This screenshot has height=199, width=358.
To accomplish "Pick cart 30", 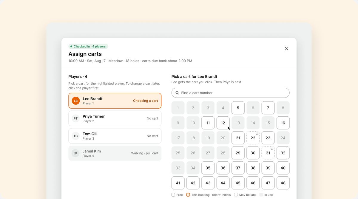I will [253, 153].
